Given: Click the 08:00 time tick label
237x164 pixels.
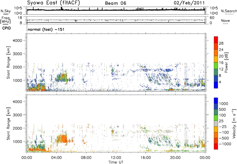Looking at the screenshot, I should pos(86,158).
